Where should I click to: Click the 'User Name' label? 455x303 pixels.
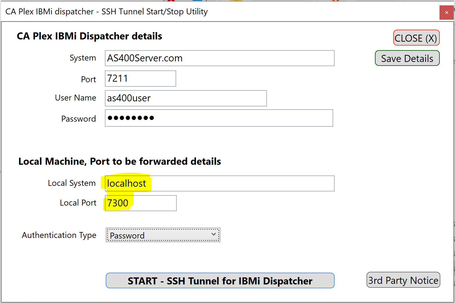[x=76, y=98]
